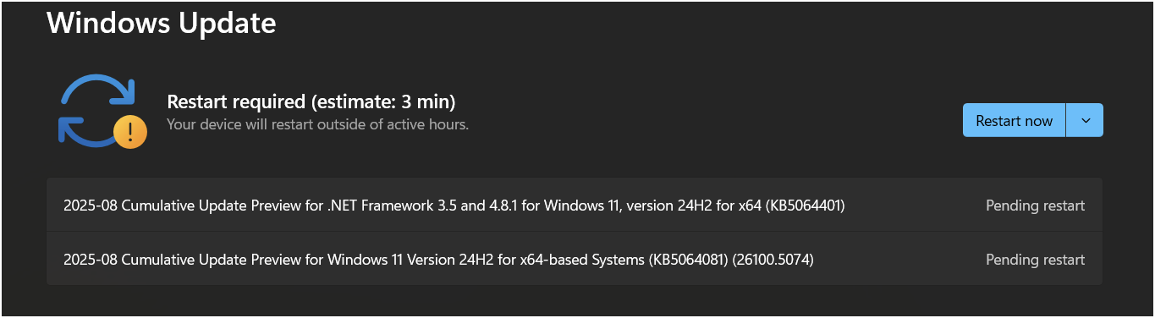Click the KB5064401 identifier text
This screenshot has width=1155, height=318.
point(805,206)
